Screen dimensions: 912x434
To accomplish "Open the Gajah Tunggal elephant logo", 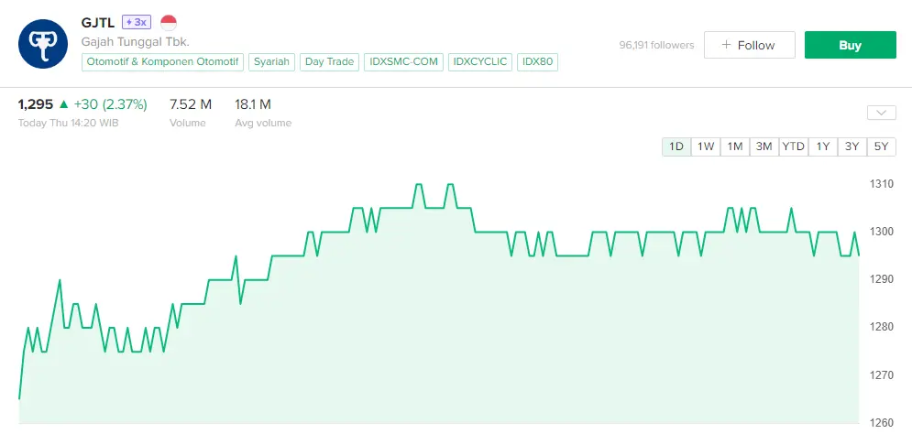I will [43, 44].
